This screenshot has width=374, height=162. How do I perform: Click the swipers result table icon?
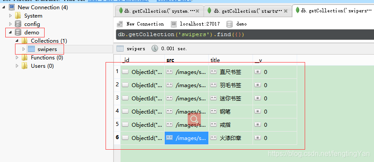[120, 48]
